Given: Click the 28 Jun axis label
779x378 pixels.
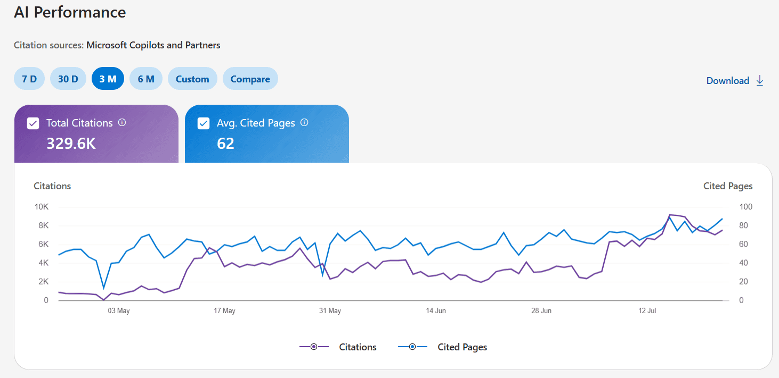Looking at the screenshot, I should [x=541, y=311].
